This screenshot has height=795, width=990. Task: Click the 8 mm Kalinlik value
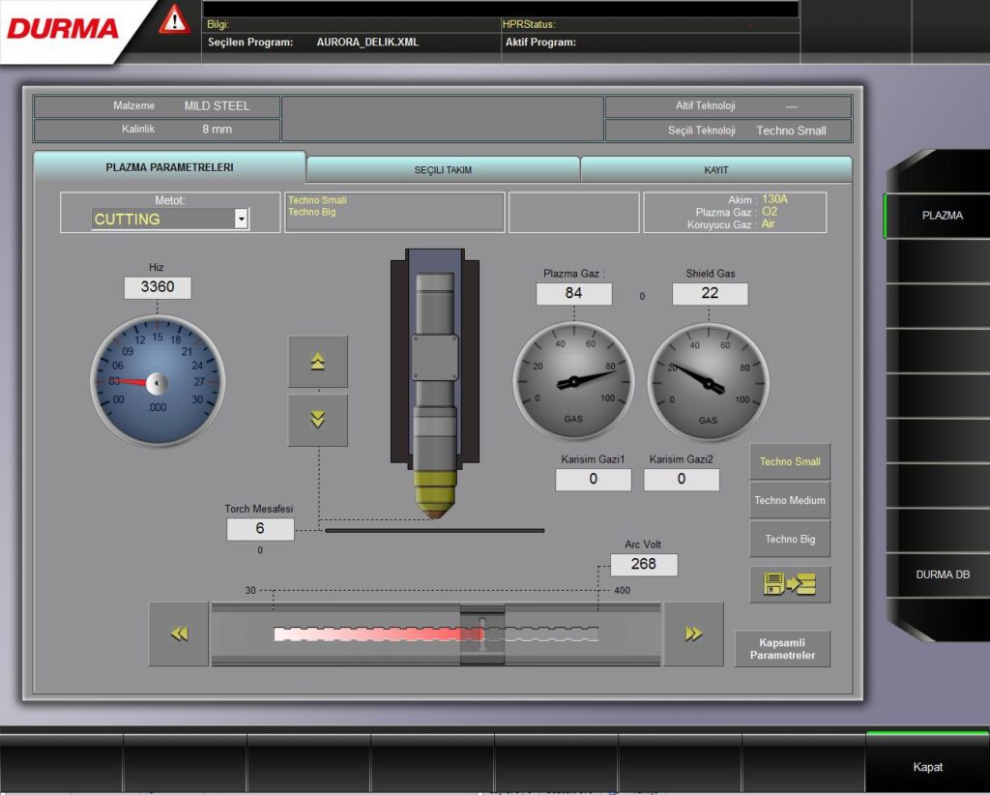click(x=217, y=129)
